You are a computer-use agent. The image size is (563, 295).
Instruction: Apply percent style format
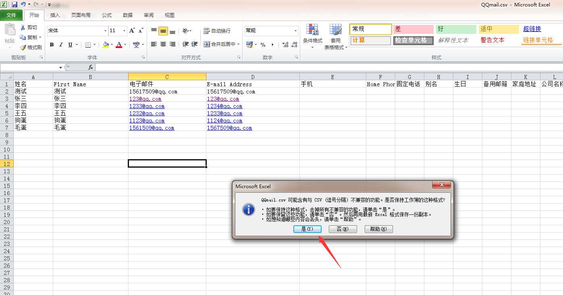(263, 45)
